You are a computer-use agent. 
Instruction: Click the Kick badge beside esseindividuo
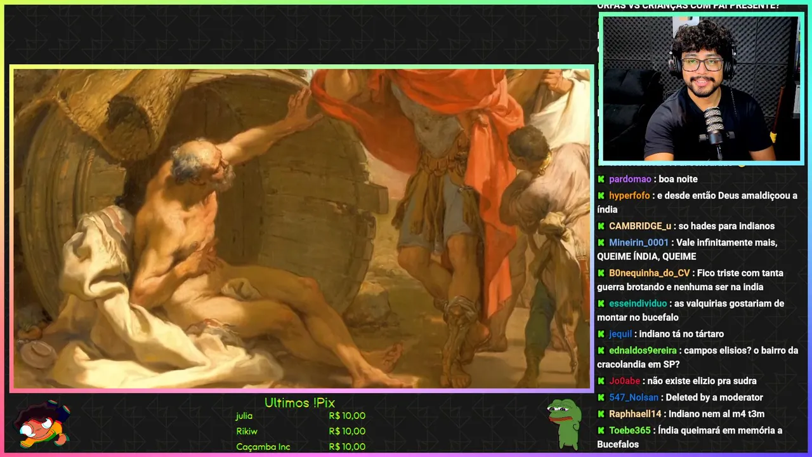point(601,304)
